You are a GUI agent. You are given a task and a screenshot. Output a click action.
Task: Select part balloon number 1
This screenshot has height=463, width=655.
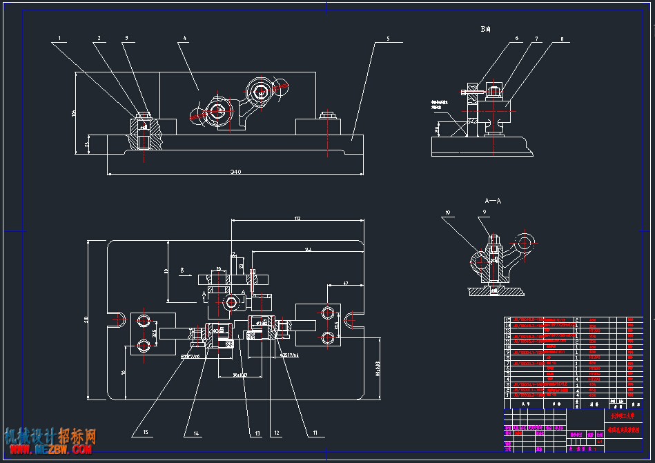click(x=59, y=38)
